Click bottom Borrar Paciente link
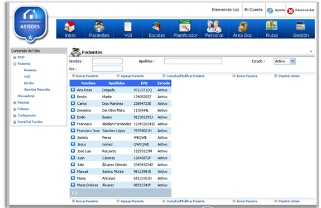This screenshot has height=208, width=321. 247,201
